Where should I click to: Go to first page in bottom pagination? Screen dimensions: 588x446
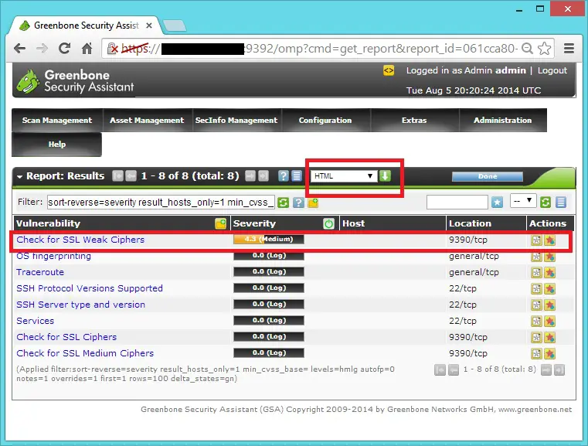coord(440,369)
